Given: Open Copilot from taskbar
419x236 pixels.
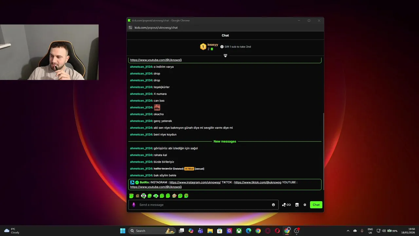Looking at the screenshot, I should [x=191, y=231].
